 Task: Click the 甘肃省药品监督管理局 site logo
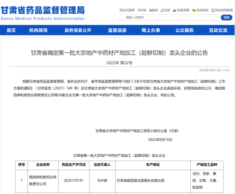tap(43, 13)
